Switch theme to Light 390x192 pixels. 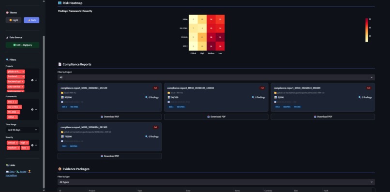point(14,20)
